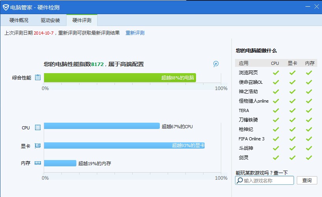Click the CPU column header in table
Image resolution: width=322 pixels, height=197 pixels.
(x=275, y=63)
